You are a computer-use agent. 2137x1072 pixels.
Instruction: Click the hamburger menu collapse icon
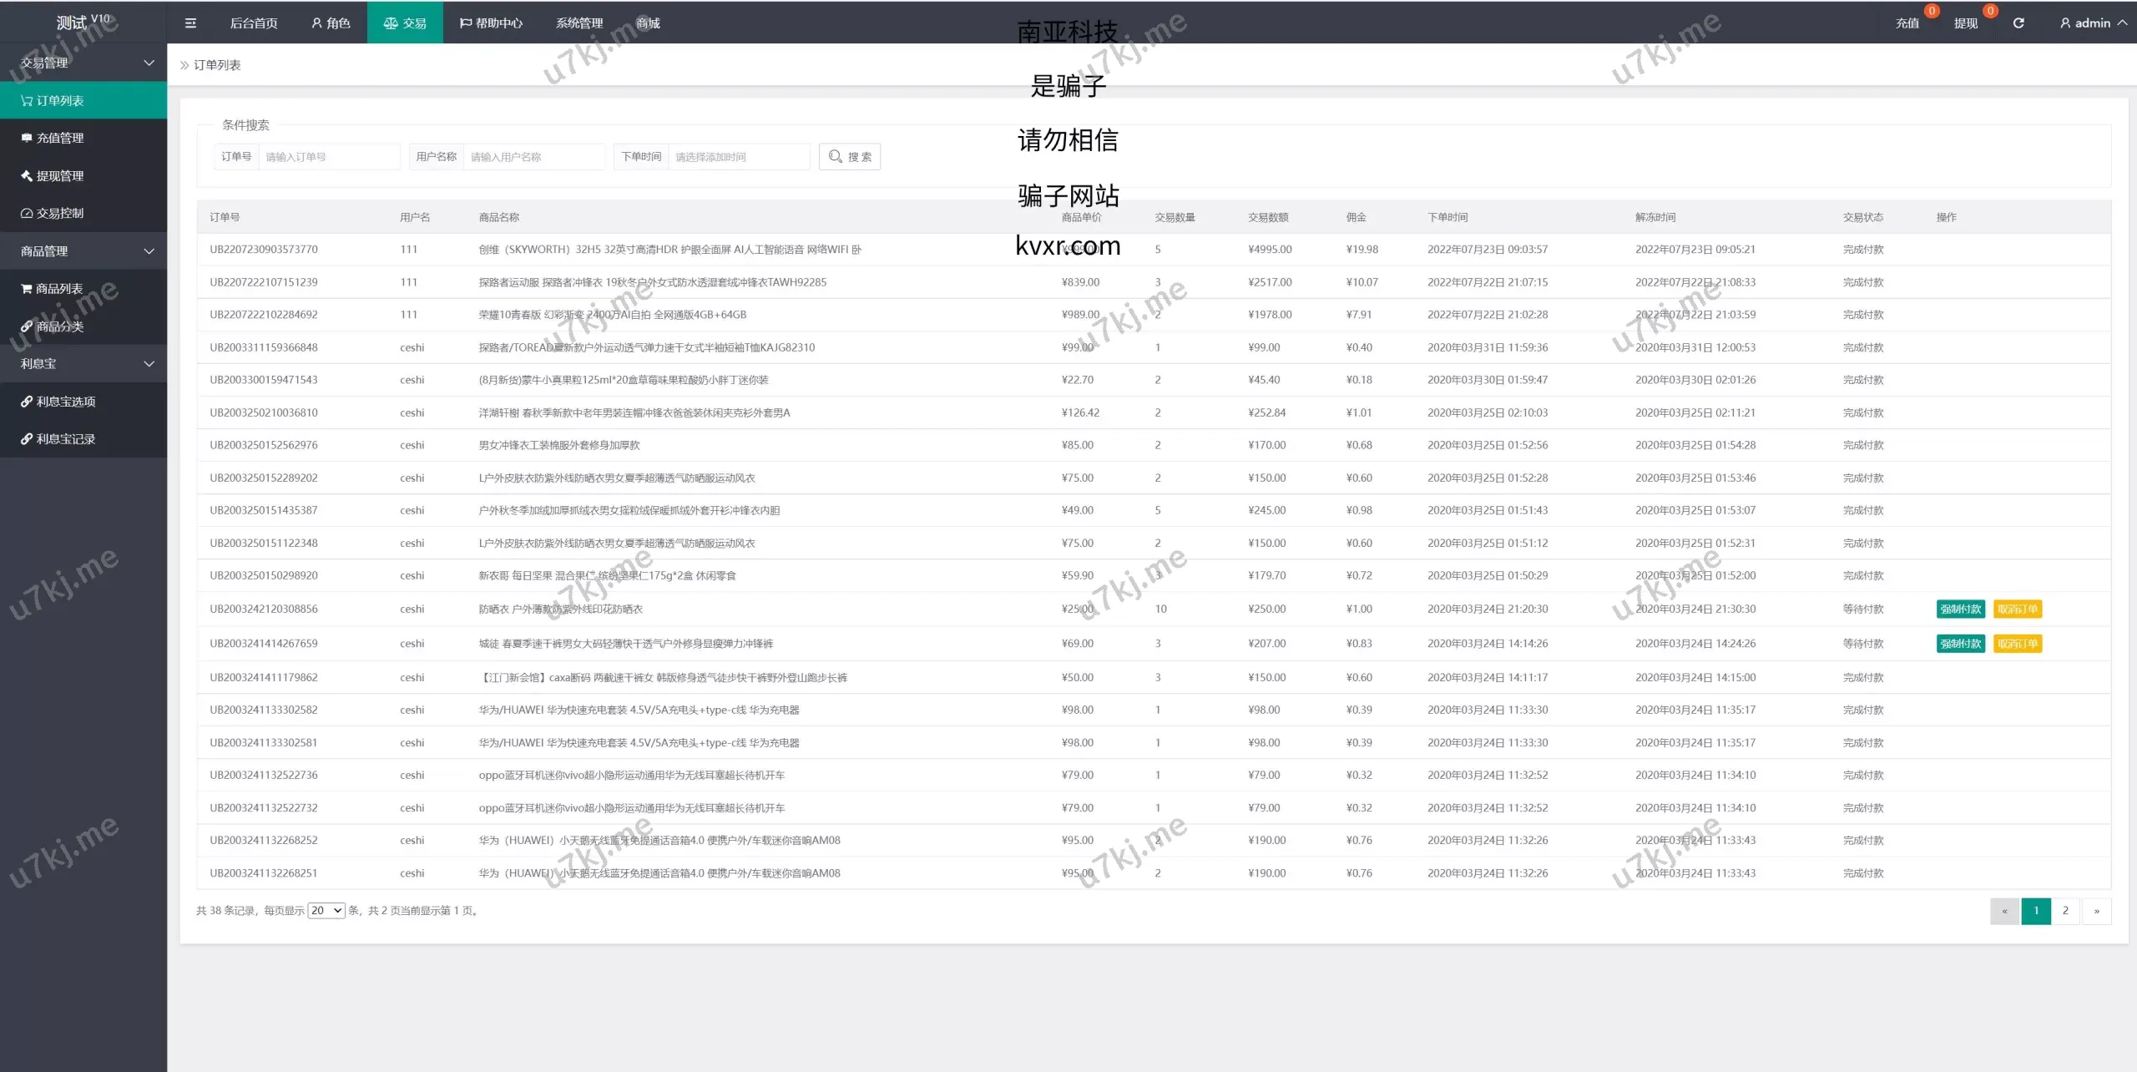(190, 23)
